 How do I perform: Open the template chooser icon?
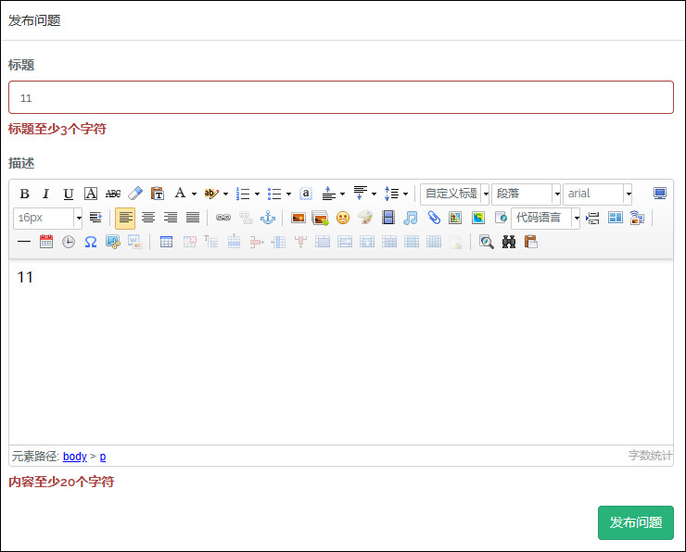coord(616,218)
